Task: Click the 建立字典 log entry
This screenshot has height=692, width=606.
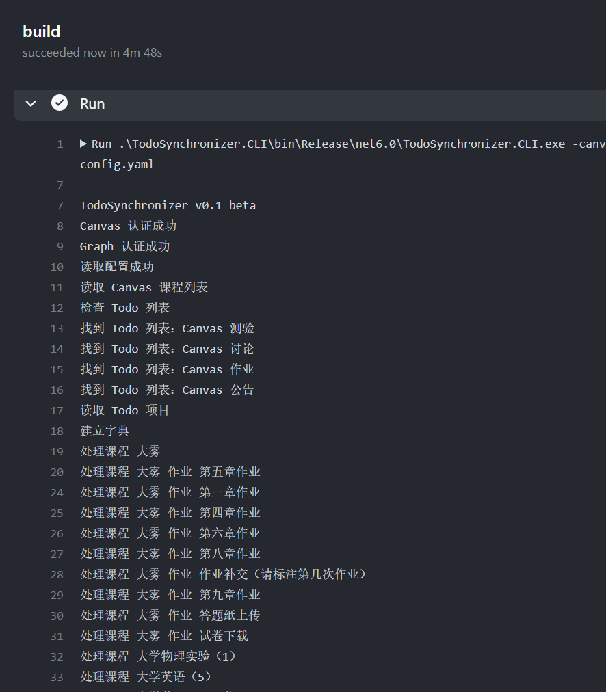Action: pos(105,431)
